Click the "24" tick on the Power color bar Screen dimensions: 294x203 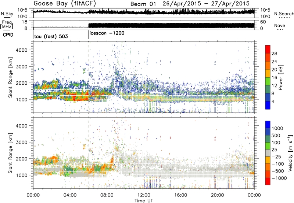click(274, 62)
